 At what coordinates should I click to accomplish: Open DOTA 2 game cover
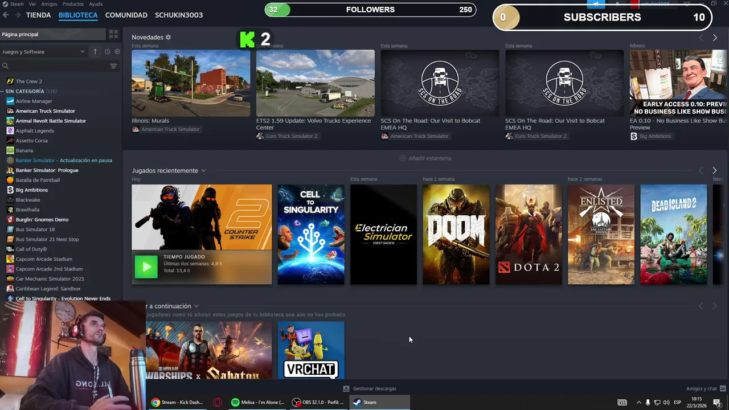pyautogui.click(x=529, y=235)
